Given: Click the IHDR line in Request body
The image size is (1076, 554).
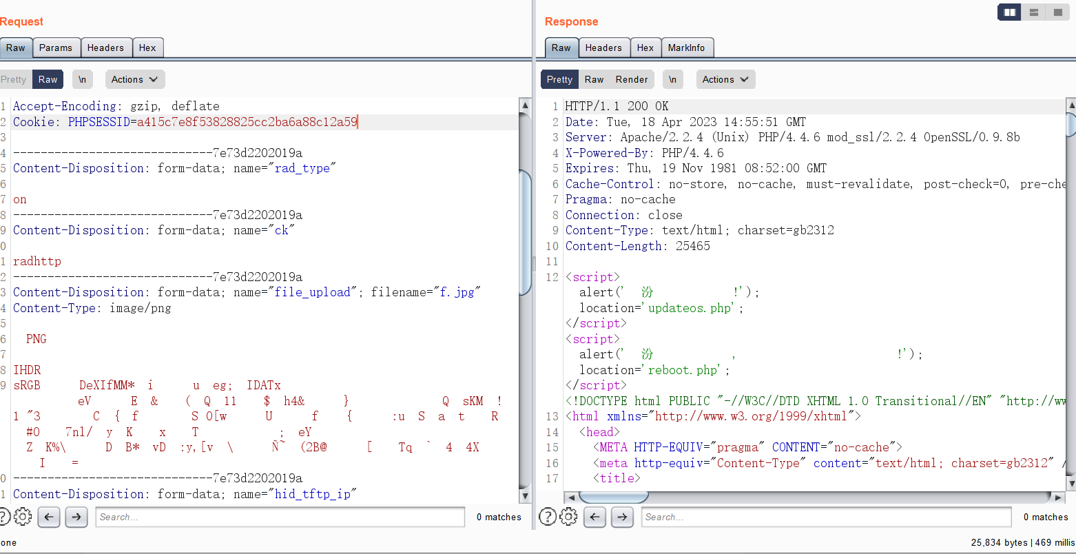Looking at the screenshot, I should (x=27, y=370).
